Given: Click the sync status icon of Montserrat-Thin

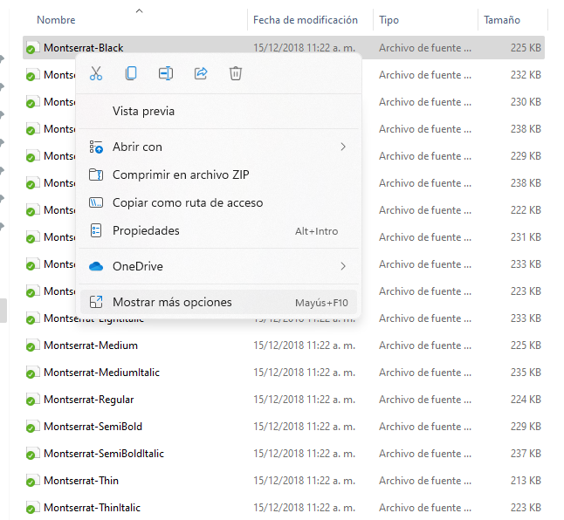Looking at the screenshot, I should click(31, 482).
